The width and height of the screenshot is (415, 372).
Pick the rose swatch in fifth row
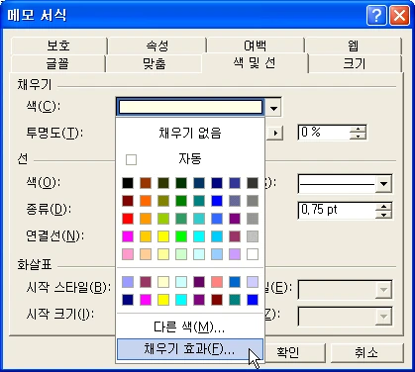(x=128, y=254)
